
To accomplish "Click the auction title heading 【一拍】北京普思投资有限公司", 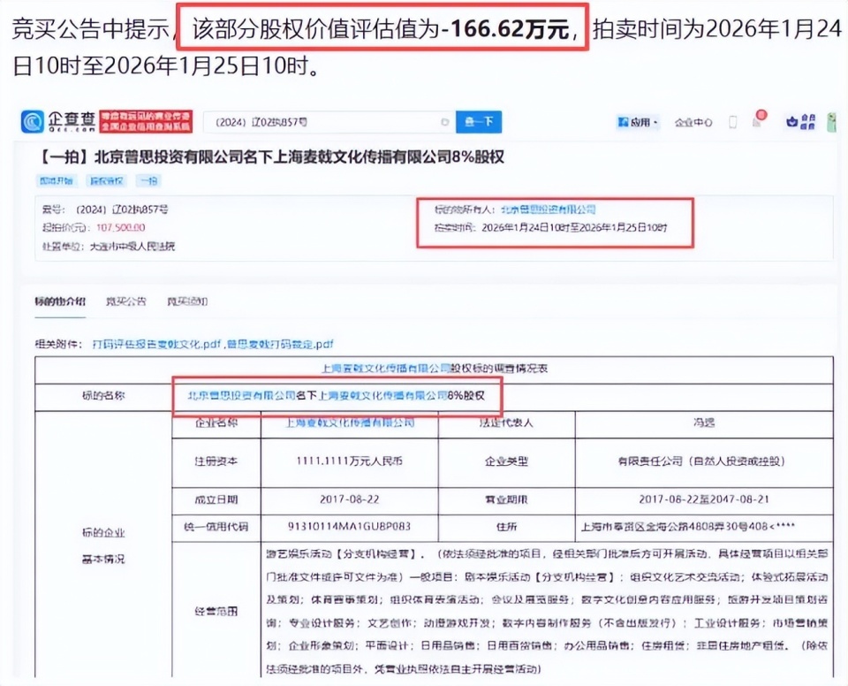I will click(270, 157).
